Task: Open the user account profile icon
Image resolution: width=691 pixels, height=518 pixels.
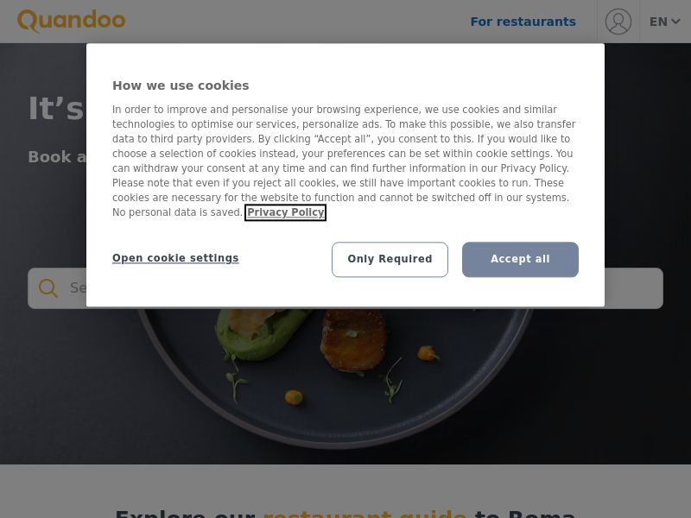Action: (618, 22)
